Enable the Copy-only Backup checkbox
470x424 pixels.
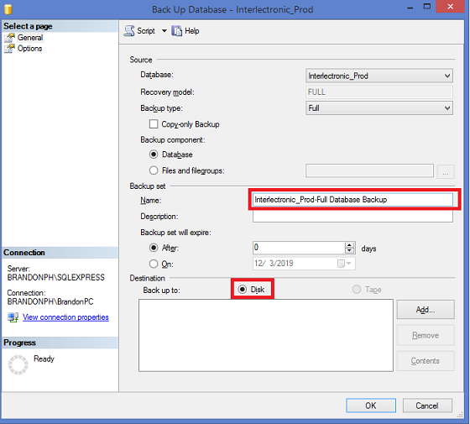coord(154,124)
